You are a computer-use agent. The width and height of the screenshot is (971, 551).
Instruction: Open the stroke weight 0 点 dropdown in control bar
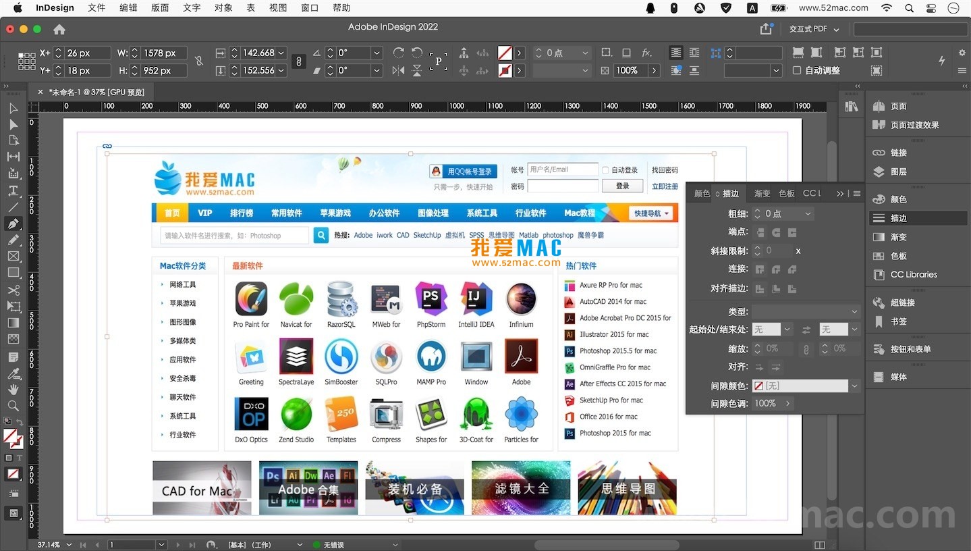(x=585, y=53)
